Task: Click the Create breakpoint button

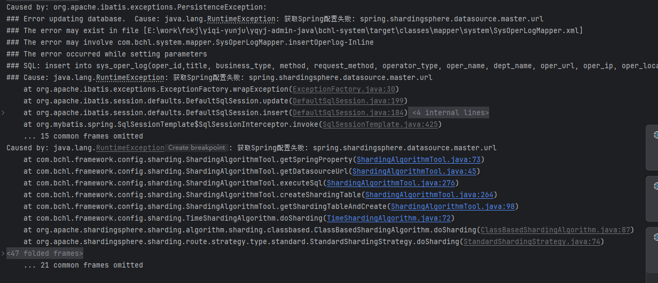Action: 197,148
